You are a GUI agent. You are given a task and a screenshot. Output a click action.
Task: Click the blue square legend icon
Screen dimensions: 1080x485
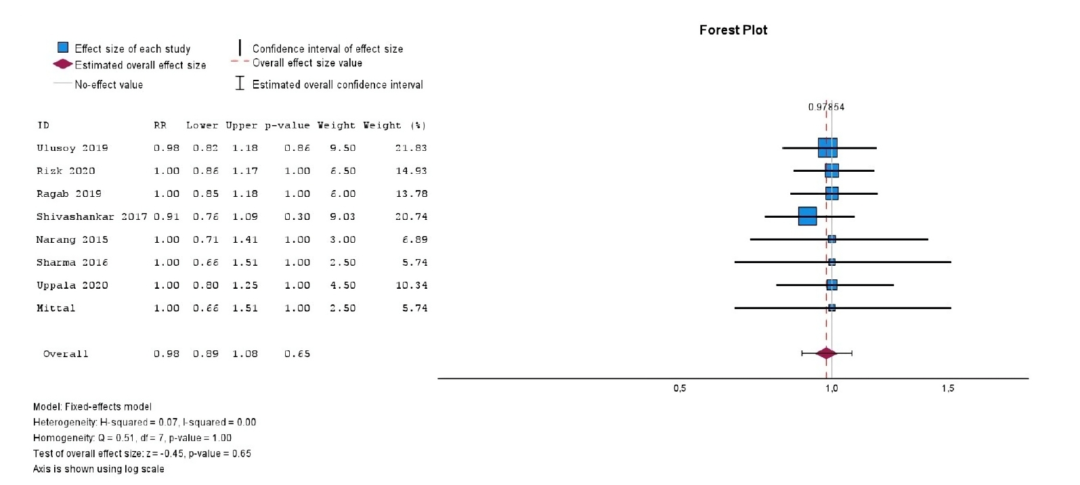[x=63, y=47]
